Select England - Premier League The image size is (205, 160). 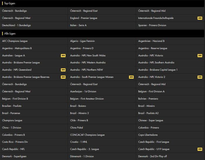[x=101, y=18]
